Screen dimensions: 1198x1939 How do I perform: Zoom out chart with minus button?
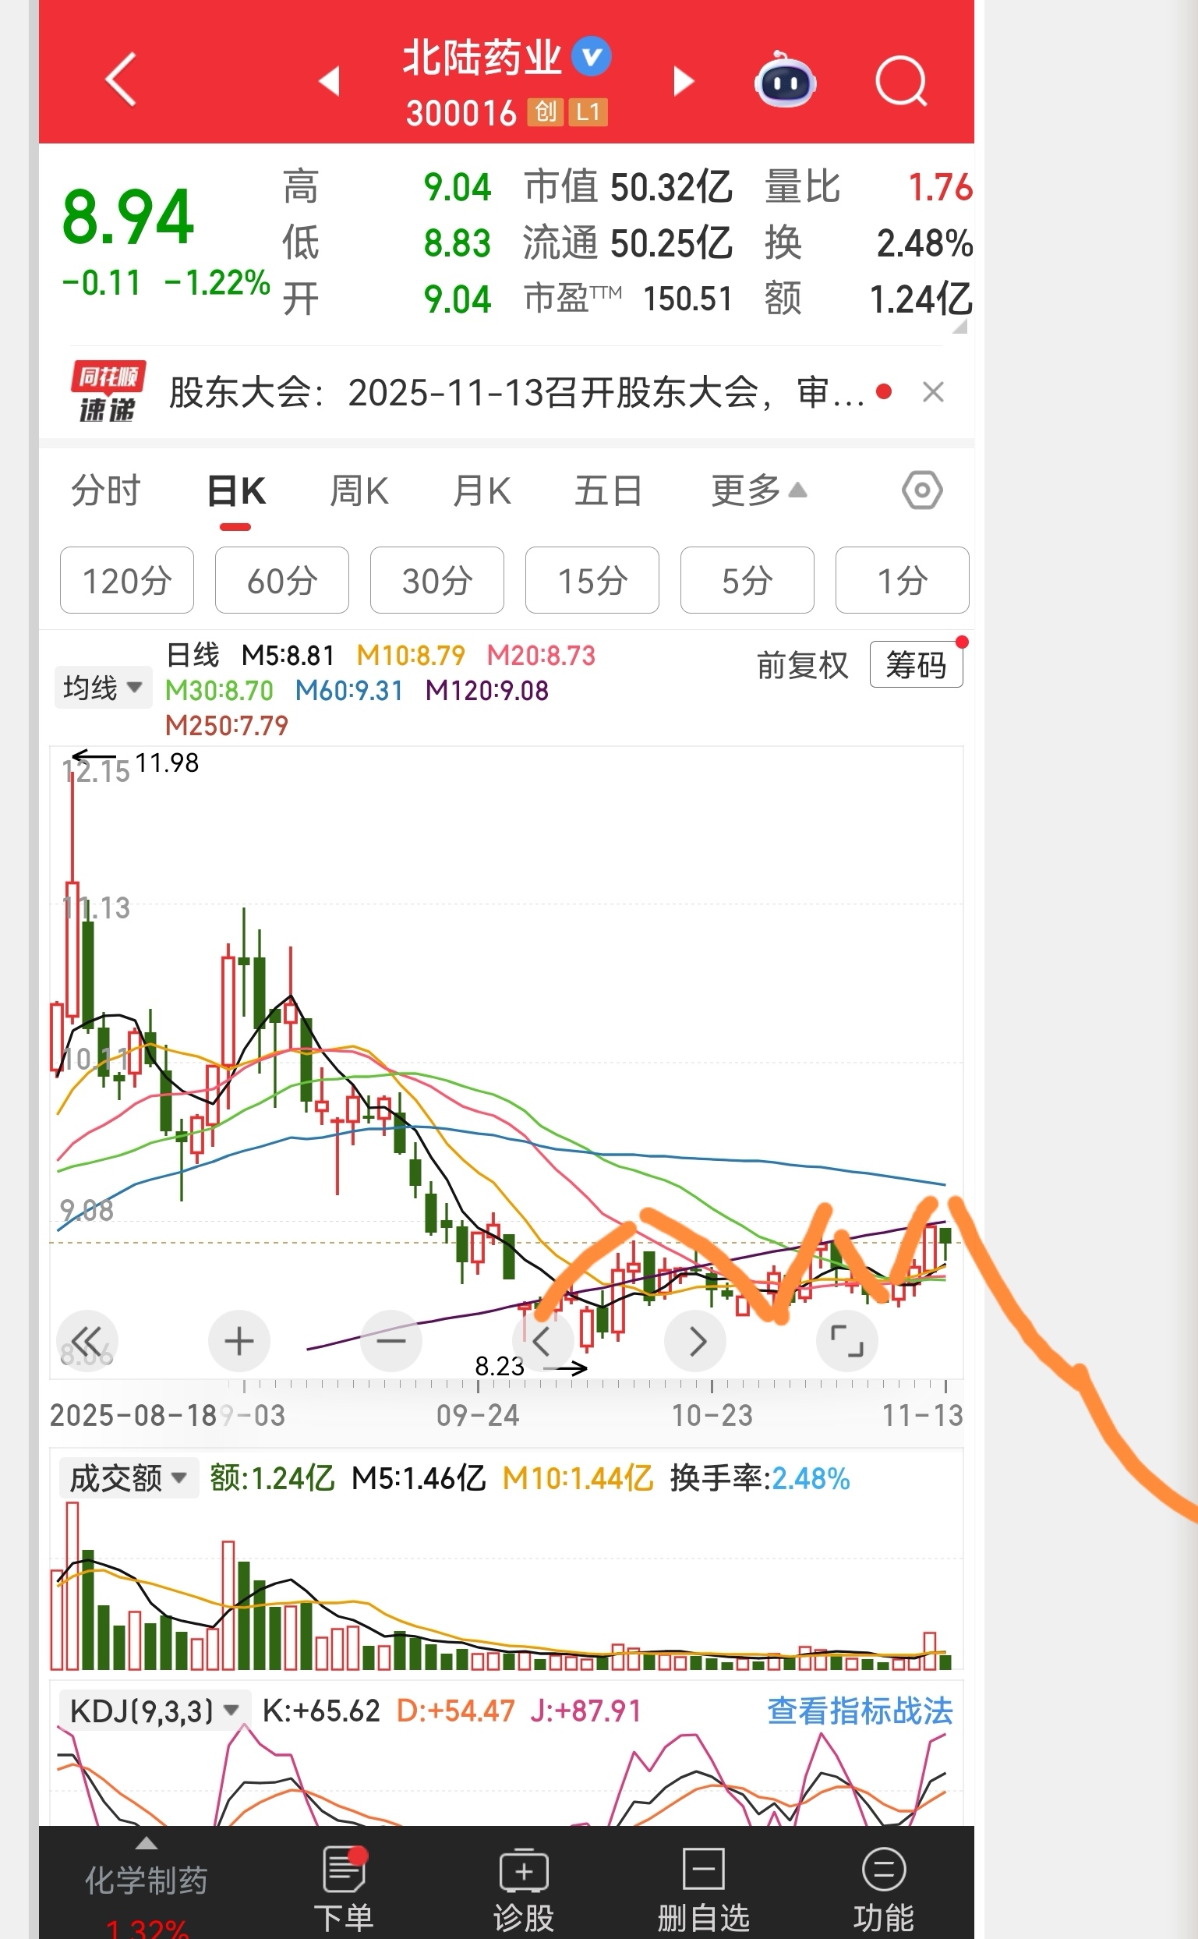coord(391,1341)
